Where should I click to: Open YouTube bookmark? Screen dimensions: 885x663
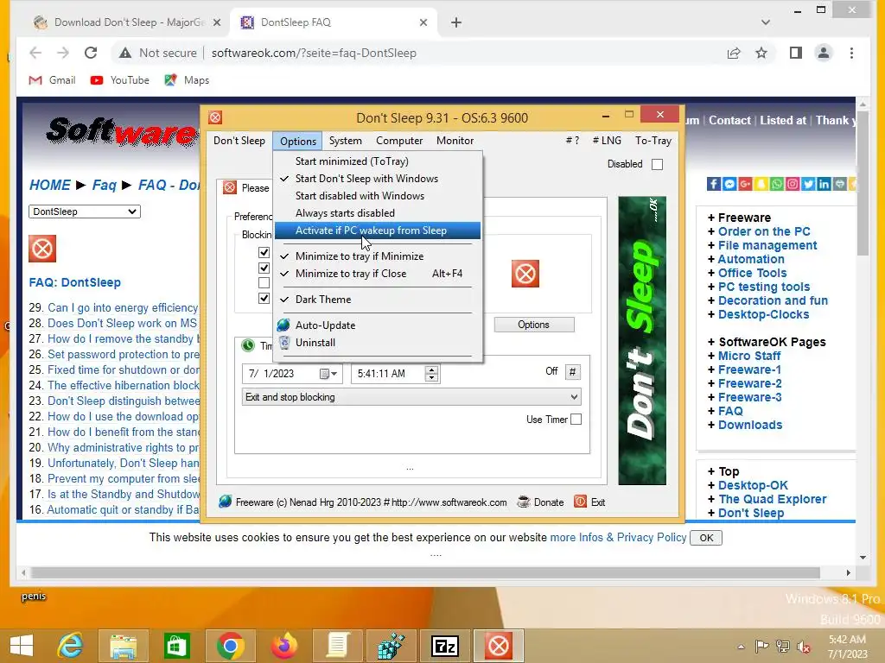click(x=119, y=80)
